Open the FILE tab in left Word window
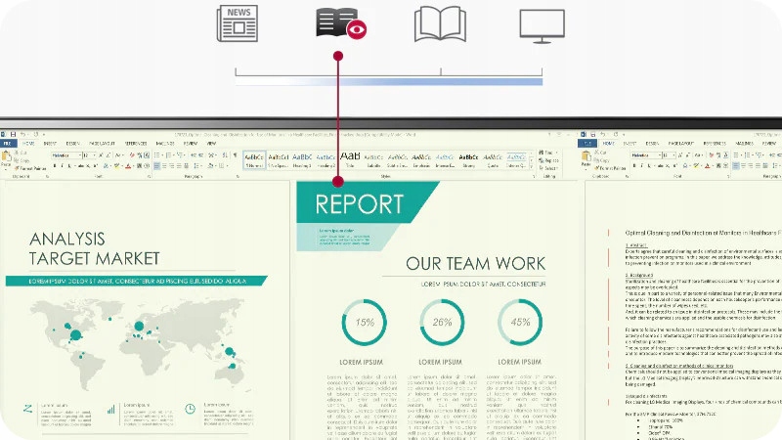 tap(7, 144)
